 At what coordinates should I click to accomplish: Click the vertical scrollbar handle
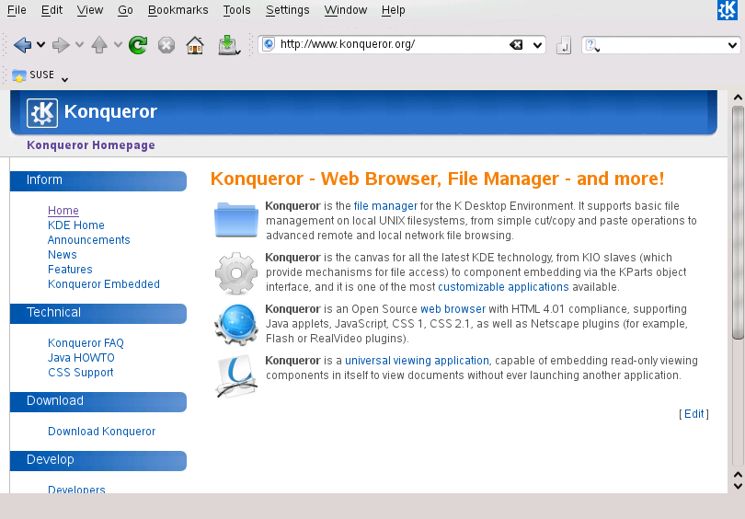coord(738,223)
